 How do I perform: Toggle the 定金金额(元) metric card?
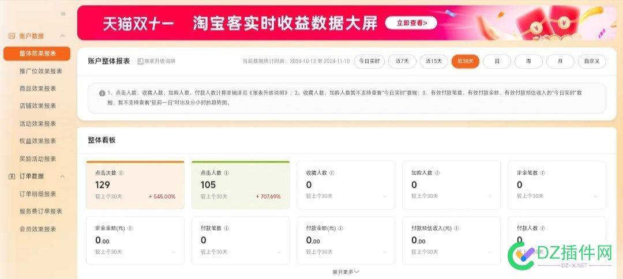[x=135, y=240]
